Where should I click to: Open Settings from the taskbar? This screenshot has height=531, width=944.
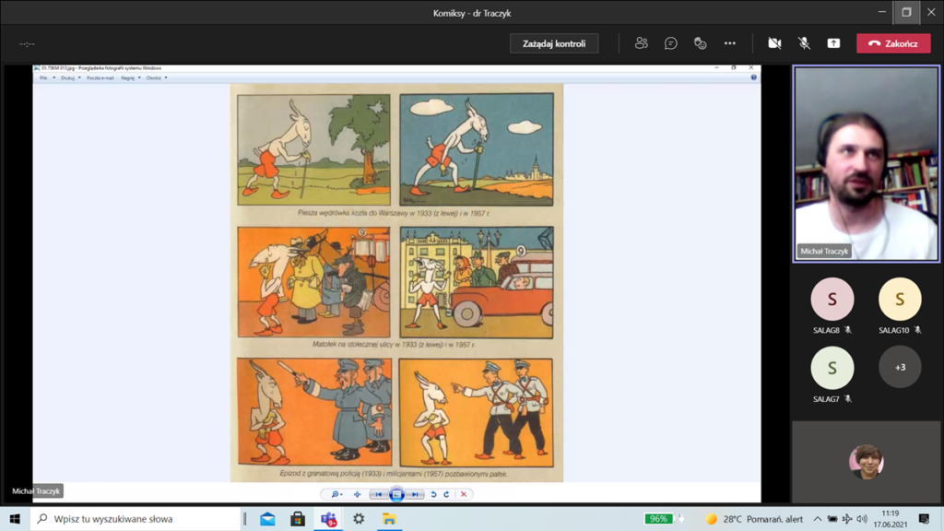pyautogui.click(x=359, y=518)
